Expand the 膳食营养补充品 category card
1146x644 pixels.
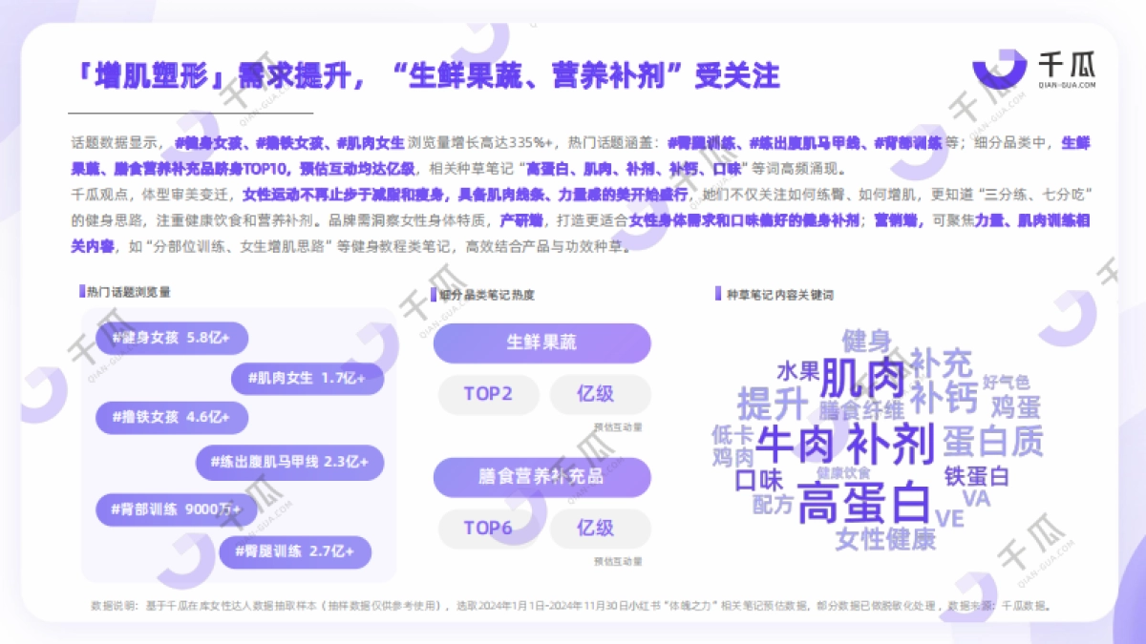coord(543,477)
